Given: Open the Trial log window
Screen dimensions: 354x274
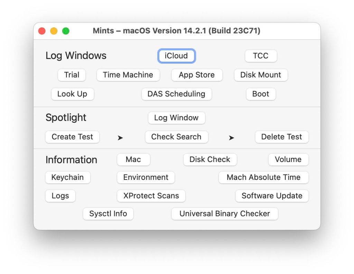Looking at the screenshot, I should [72, 75].
